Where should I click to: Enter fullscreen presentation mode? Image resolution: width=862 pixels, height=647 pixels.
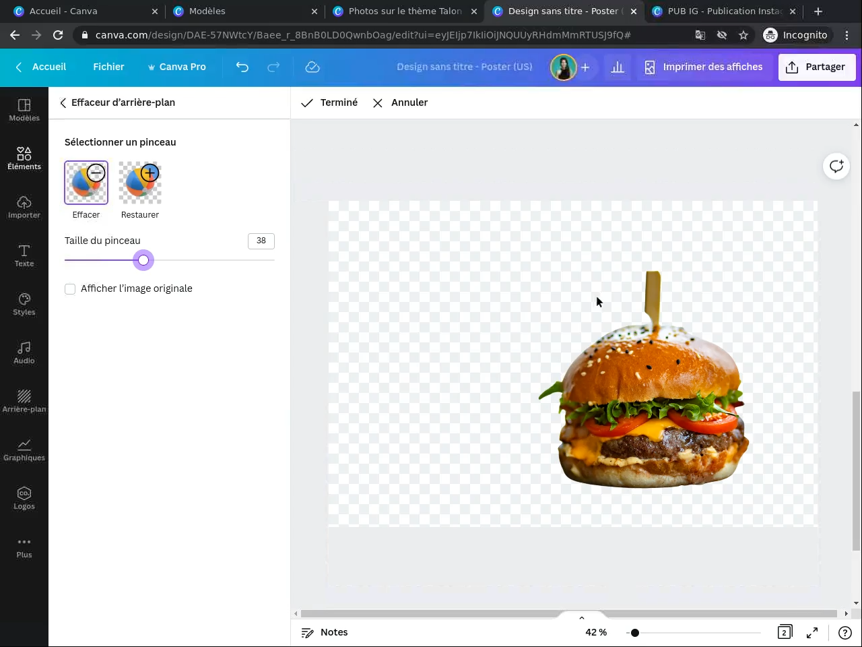tap(812, 632)
